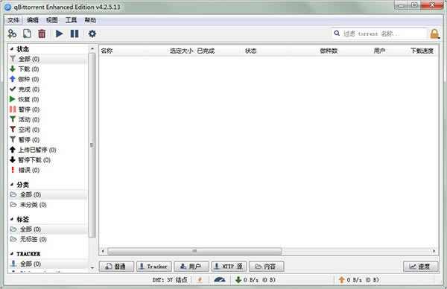The width and height of the screenshot is (447, 289).
Task: Click the add torrent link icon
Action: (12, 34)
